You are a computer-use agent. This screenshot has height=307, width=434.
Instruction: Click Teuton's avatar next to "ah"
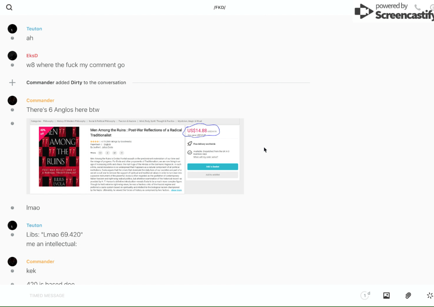pos(12,29)
